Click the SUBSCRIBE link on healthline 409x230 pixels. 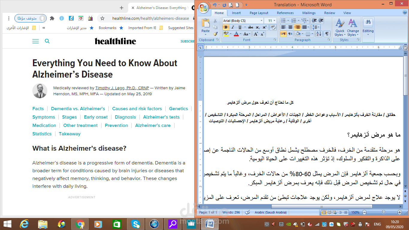click(187, 41)
